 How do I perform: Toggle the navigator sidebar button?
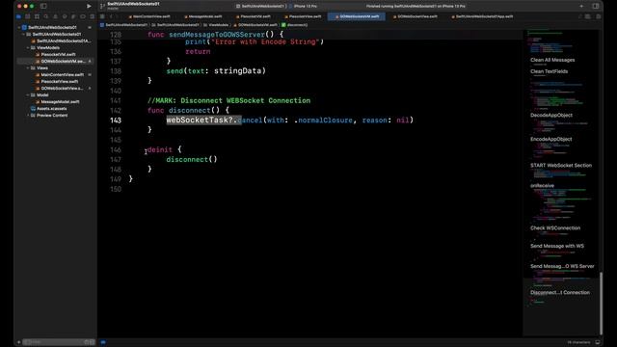(x=43, y=6)
